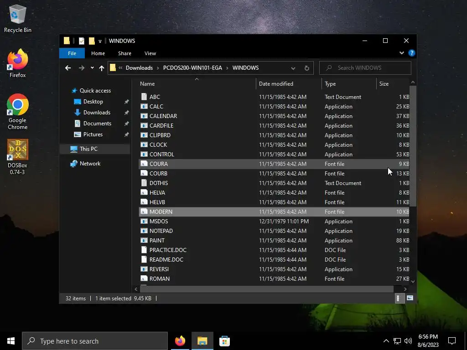Click PCDOS200-WIN101-EGA in the breadcrumb
467x350 pixels.
click(193, 68)
